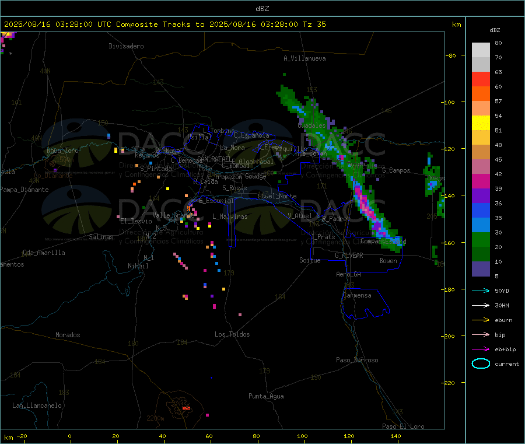Click the Bowen map label
Viewport: 525px width, 444px height.
[x=388, y=261]
